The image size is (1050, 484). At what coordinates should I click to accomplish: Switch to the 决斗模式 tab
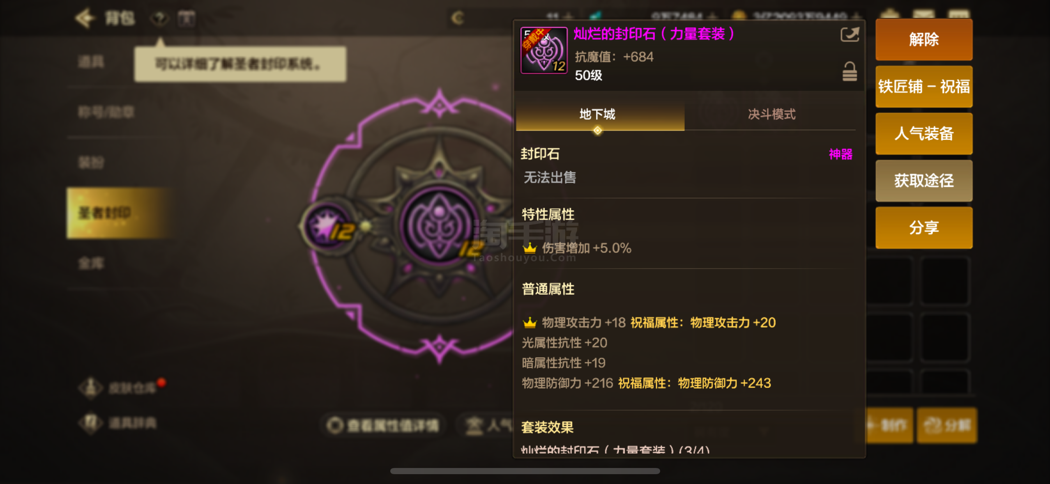point(771,114)
